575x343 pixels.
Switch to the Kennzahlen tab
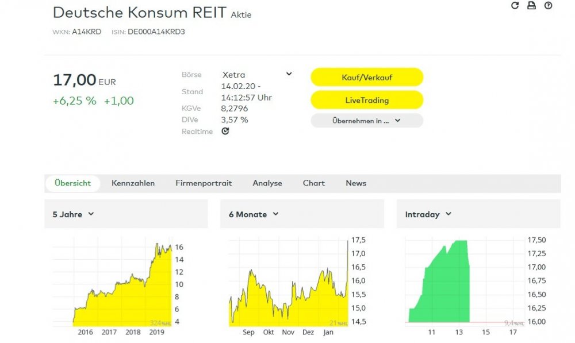coord(133,183)
